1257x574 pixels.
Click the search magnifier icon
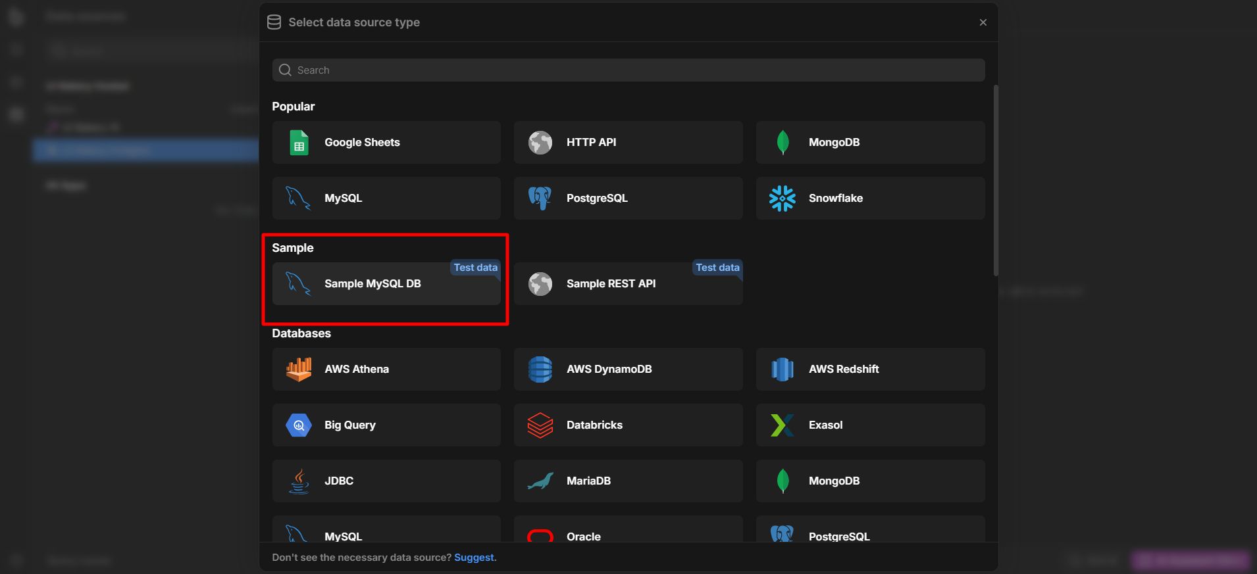pyautogui.click(x=285, y=70)
